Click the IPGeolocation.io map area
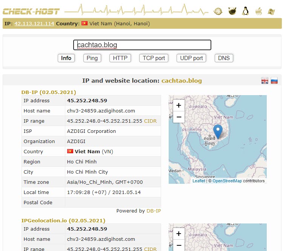This screenshot has width=283, height=251. click(218, 237)
